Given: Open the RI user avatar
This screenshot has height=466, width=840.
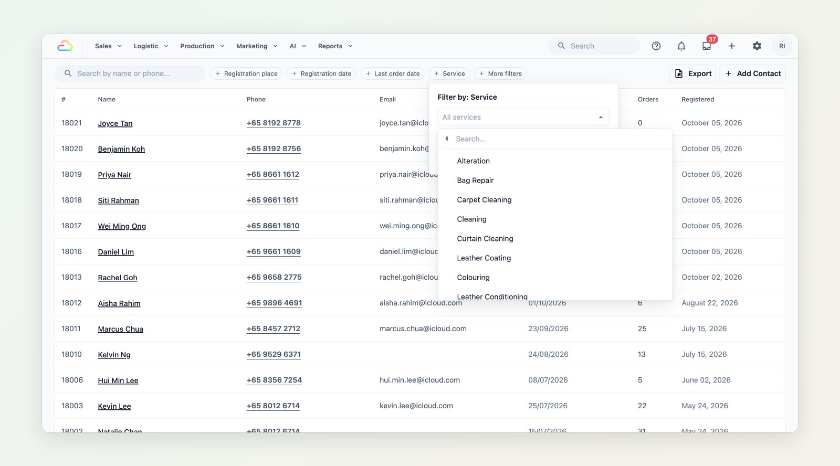Looking at the screenshot, I should (782, 46).
